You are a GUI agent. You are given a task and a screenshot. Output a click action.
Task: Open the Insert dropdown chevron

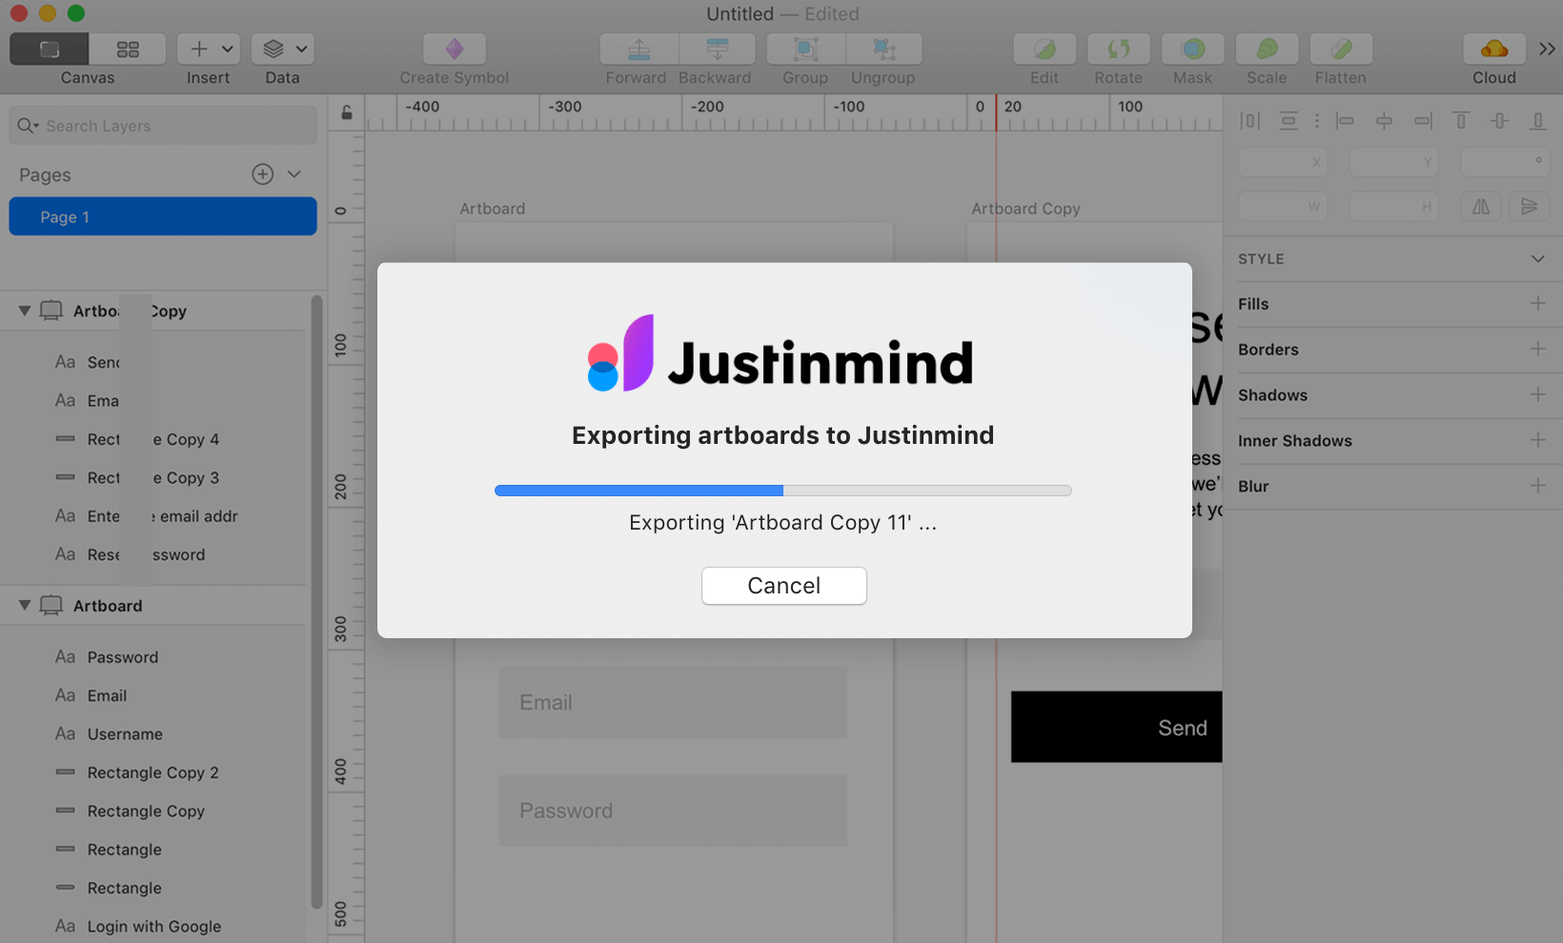point(228,50)
